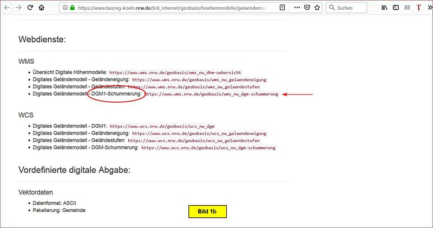
Task: Click the red T extension icon
Action: (x=418, y=8)
